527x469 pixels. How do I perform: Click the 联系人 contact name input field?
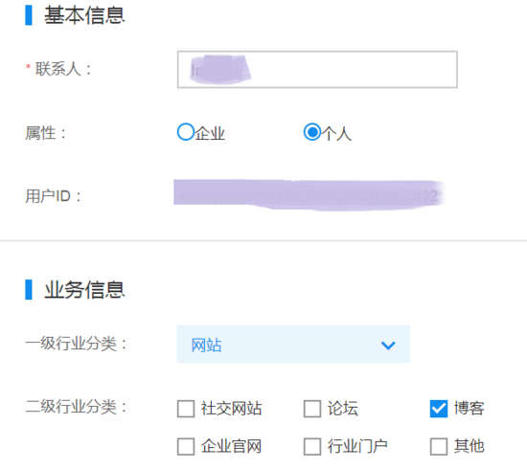tap(317, 70)
